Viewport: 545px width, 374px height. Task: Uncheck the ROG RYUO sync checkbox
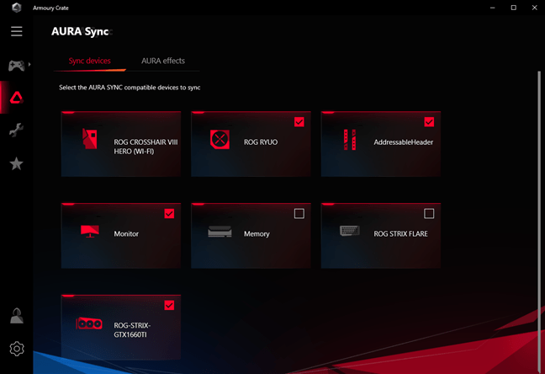299,122
